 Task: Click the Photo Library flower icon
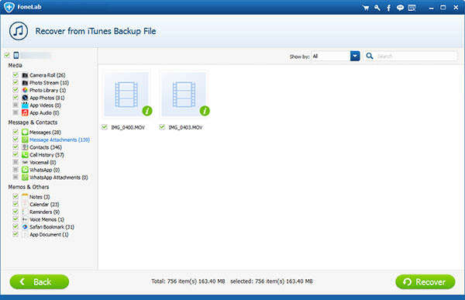[x=25, y=90]
